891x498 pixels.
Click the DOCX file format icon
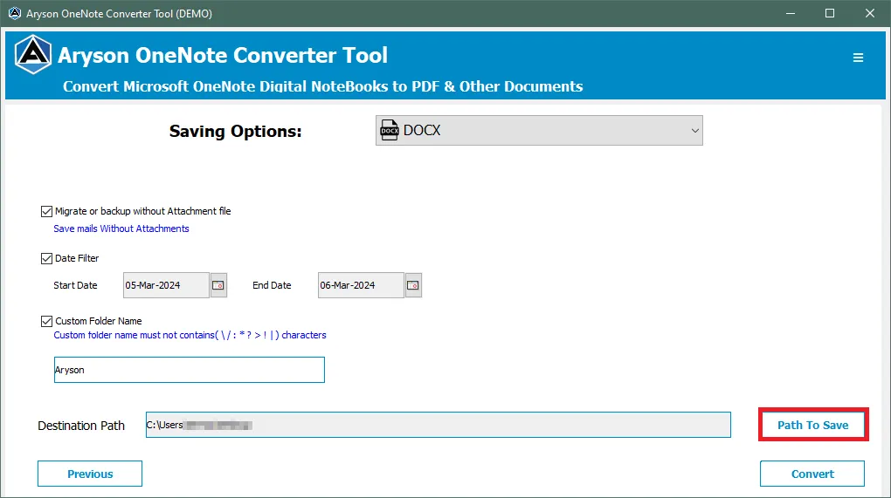[390, 131]
